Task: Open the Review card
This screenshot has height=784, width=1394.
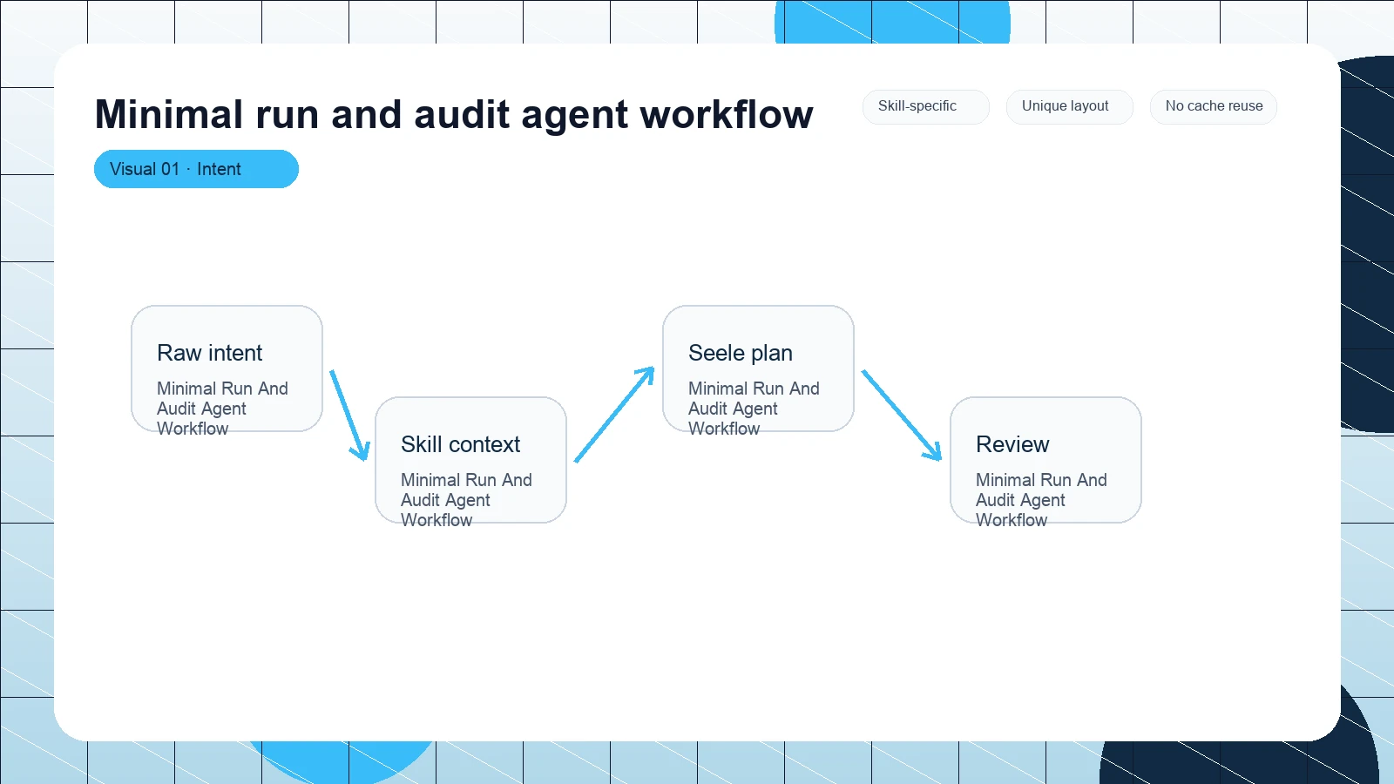Action: click(x=1045, y=460)
